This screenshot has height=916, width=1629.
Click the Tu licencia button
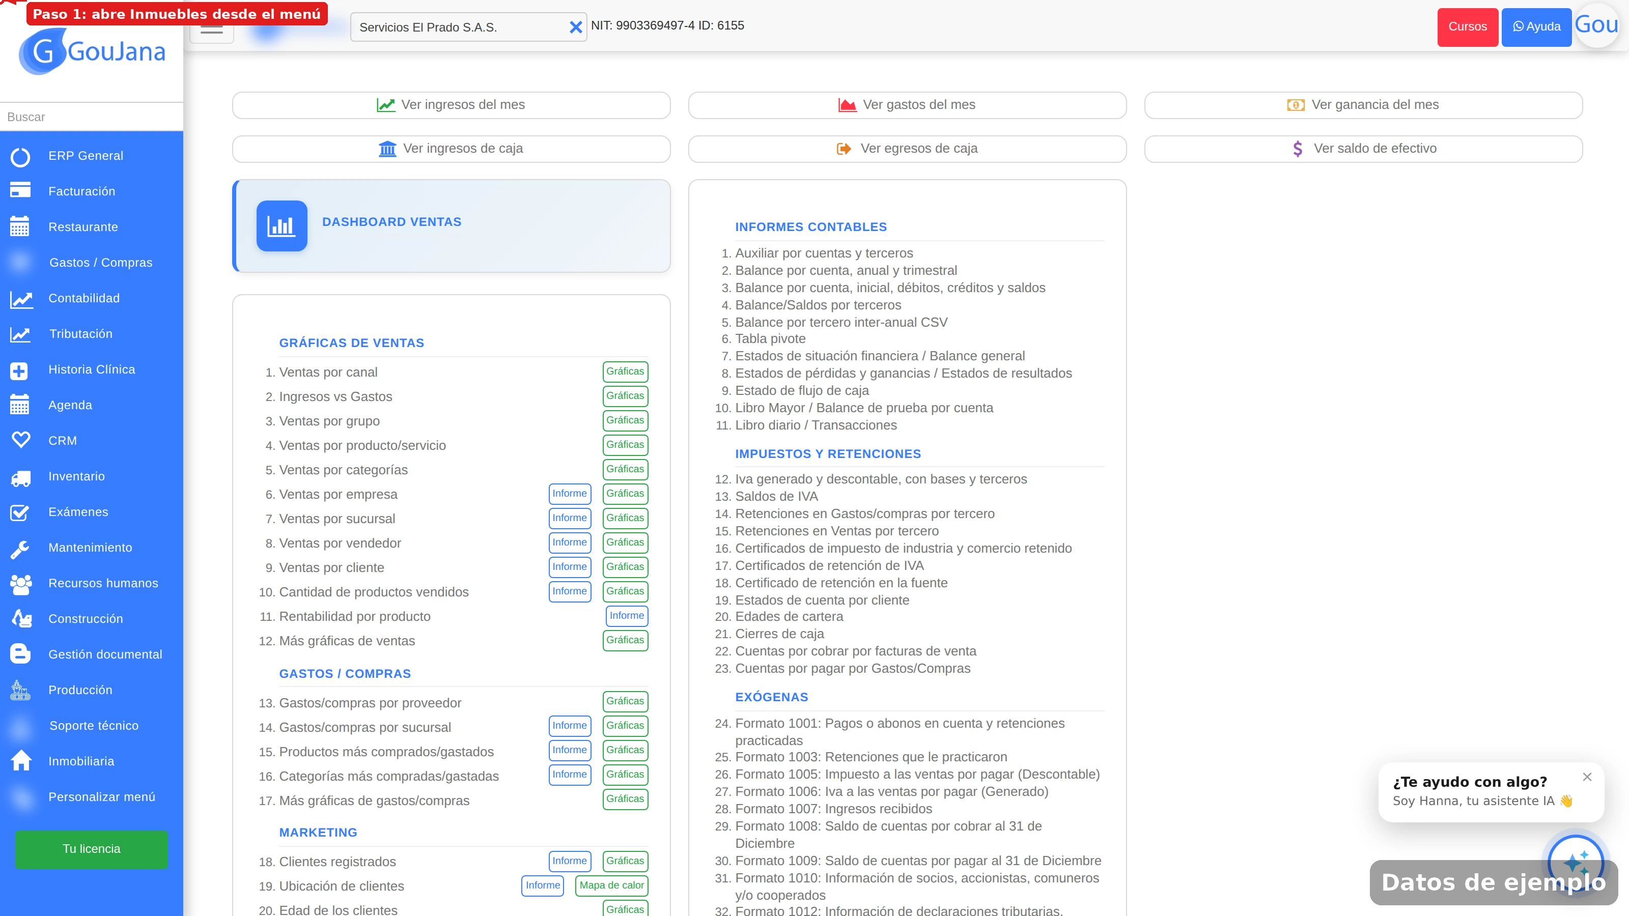point(91,849)
